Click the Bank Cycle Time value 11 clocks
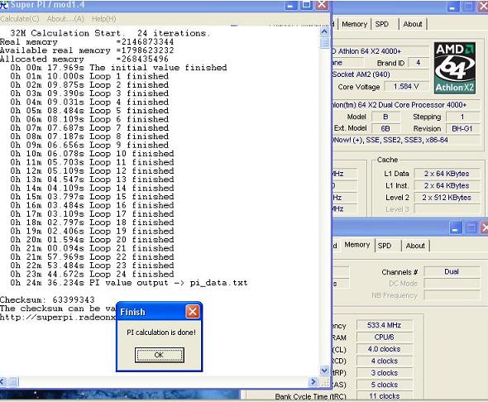This screenshot has width=488, height=402. 384,396
